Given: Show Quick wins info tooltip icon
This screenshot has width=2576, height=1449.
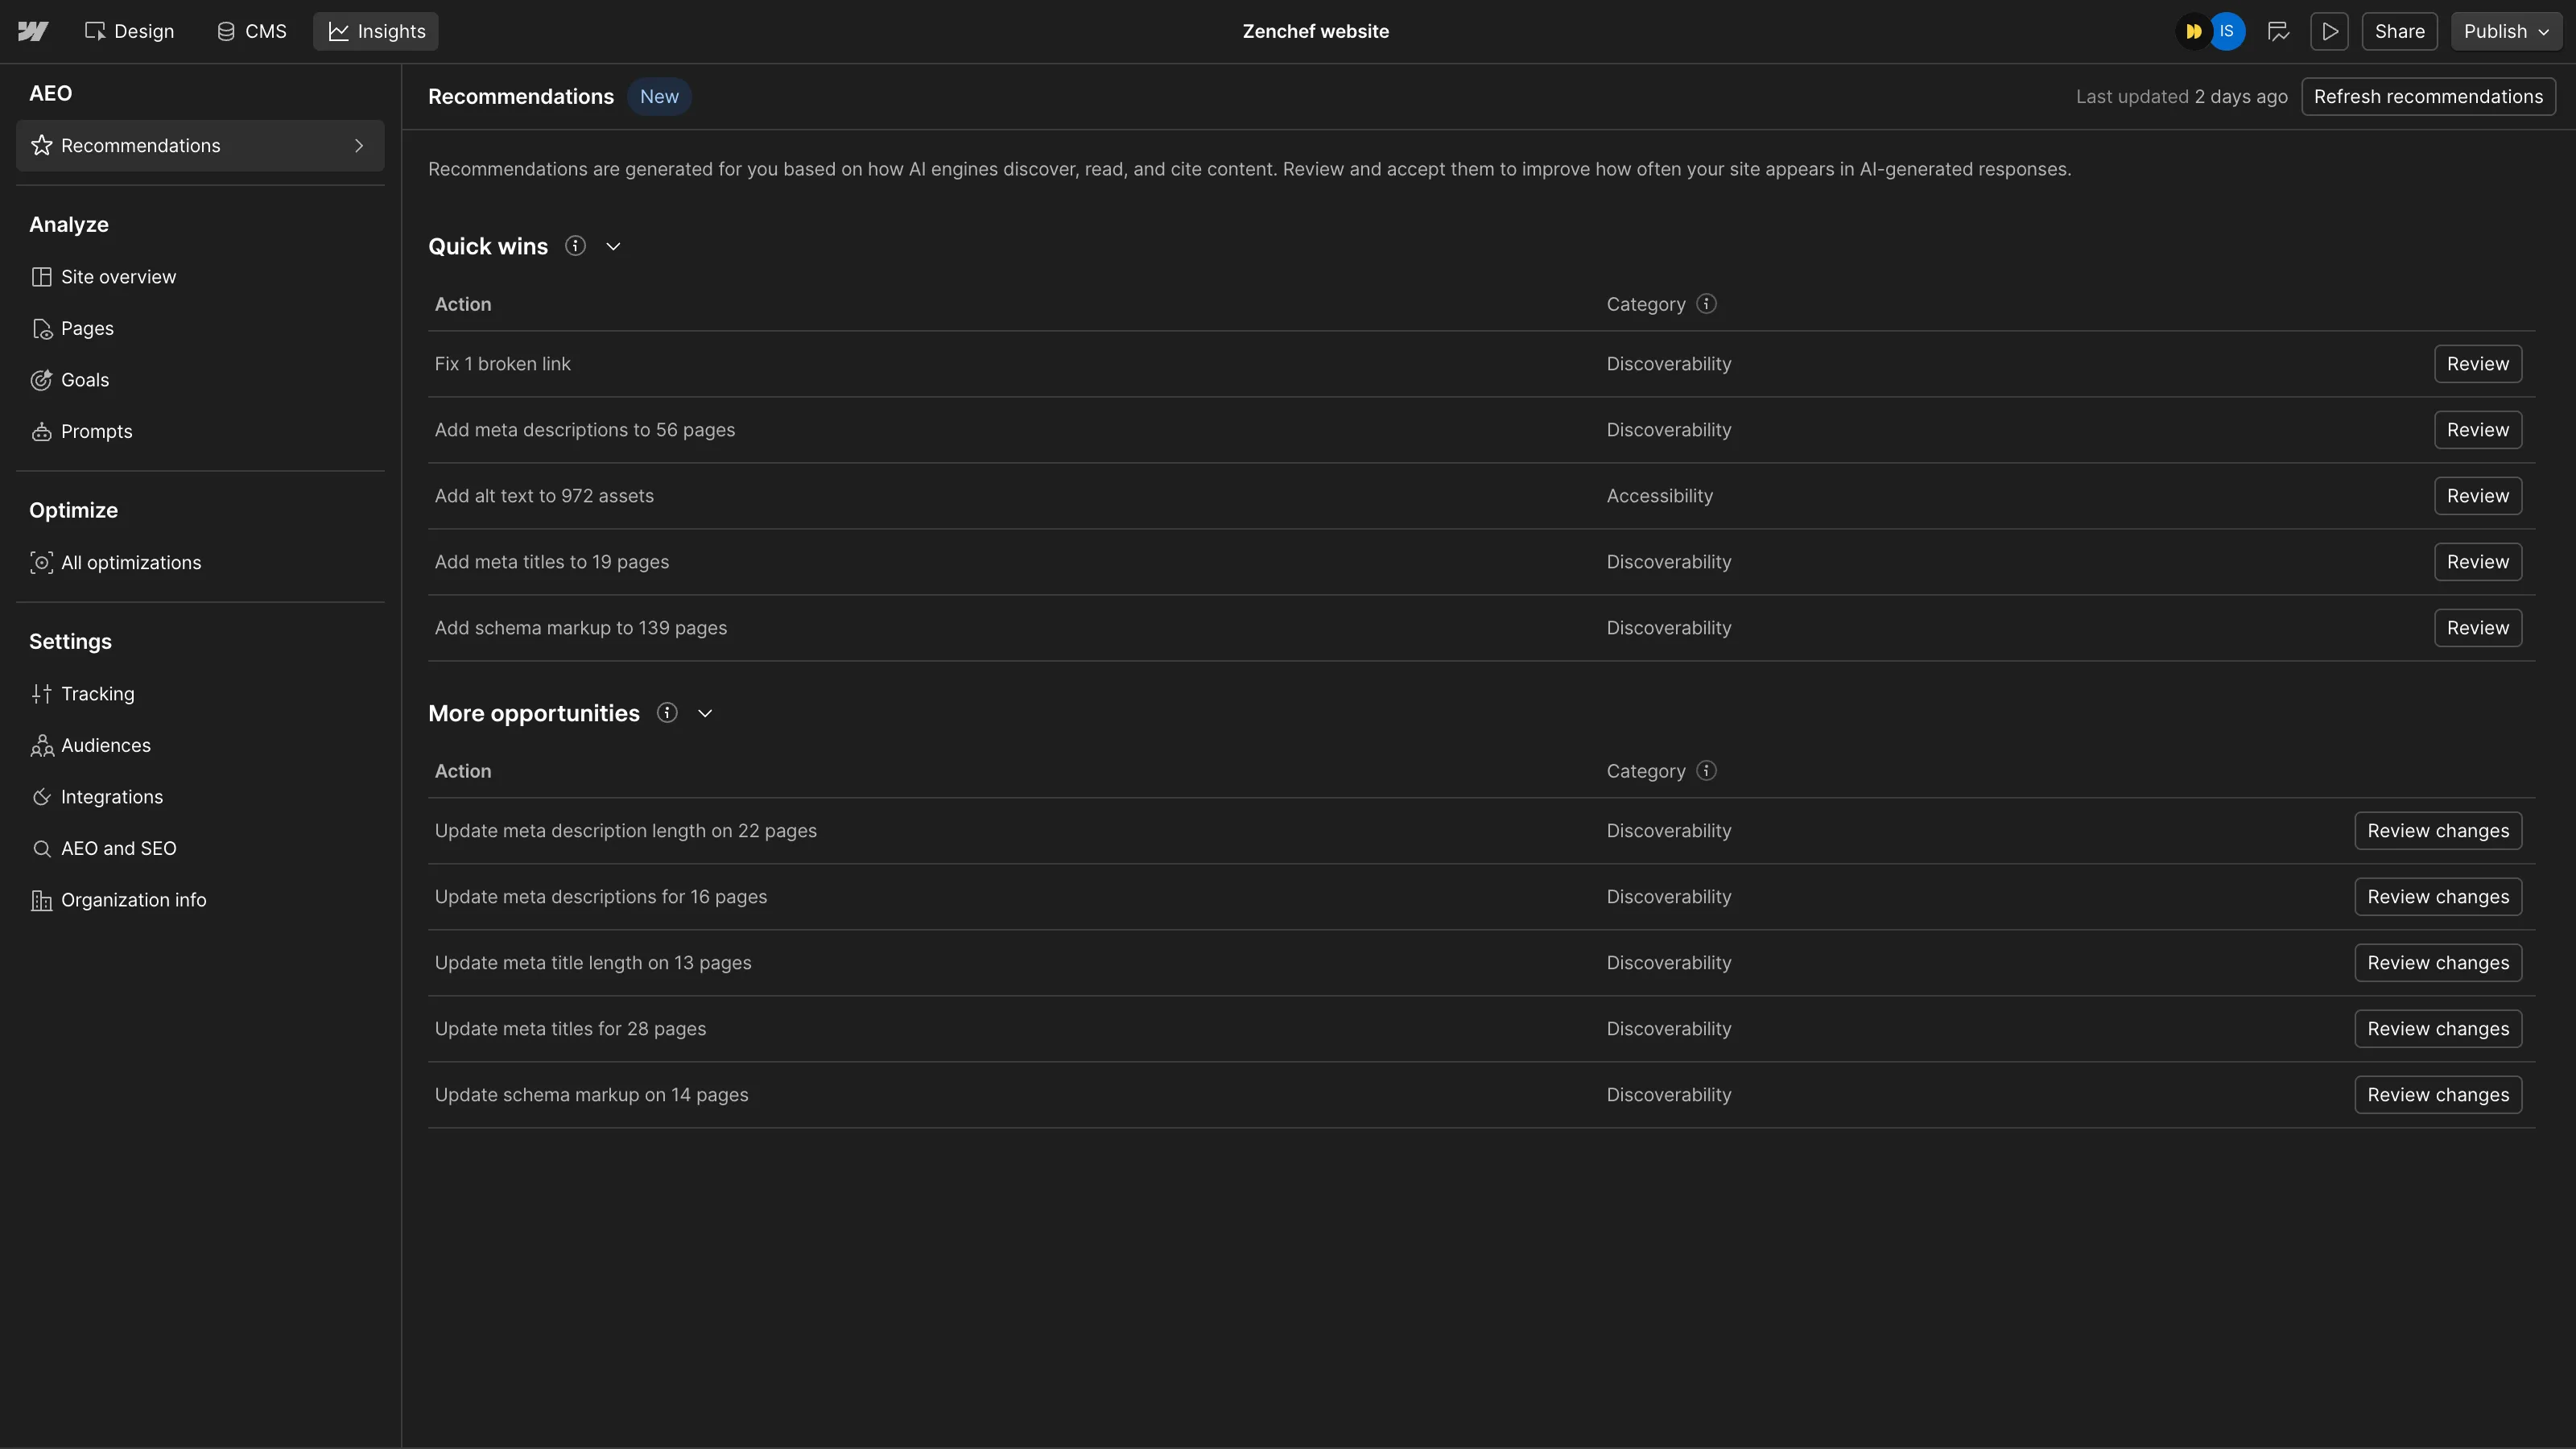Looking at the screenshot, I should [575, 246].
